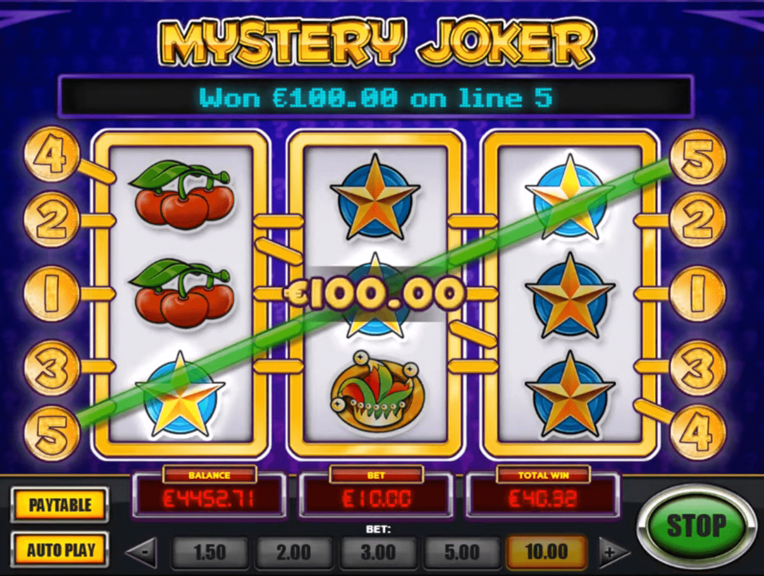Select the 5.00 bet value
The width and height of the screenshot is (764, 576).
click(x=462, y=552)
